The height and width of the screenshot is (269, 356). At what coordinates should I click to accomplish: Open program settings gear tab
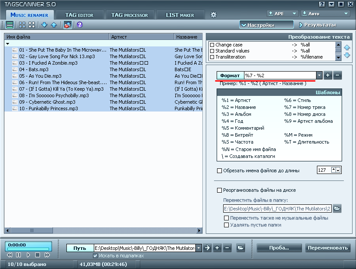[x=214, y=15]
